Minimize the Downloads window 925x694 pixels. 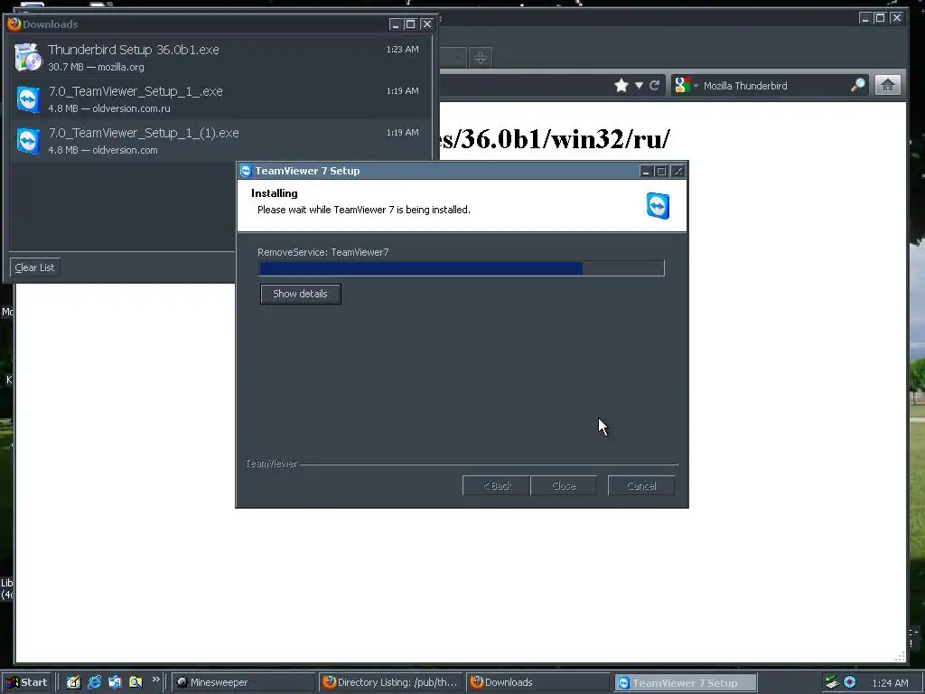click(396, 24)
